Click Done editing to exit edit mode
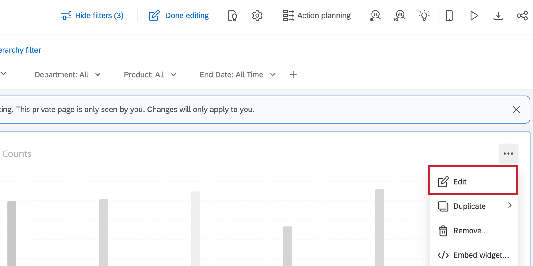This screenshot has width=533, height=266. coord(179,15)
